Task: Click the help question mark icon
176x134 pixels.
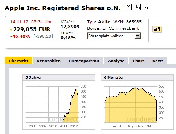Action: (128, 7)
